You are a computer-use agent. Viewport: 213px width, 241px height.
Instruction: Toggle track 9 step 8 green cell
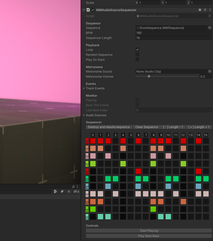click(153, 209)
